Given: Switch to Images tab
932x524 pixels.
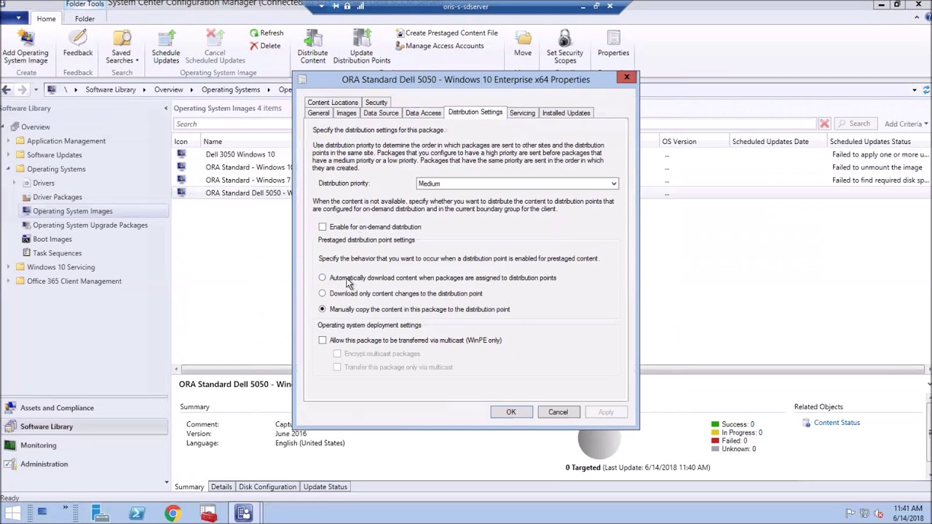Looking at the screenshot, I should pyautogui.click(x=346, y=113).
